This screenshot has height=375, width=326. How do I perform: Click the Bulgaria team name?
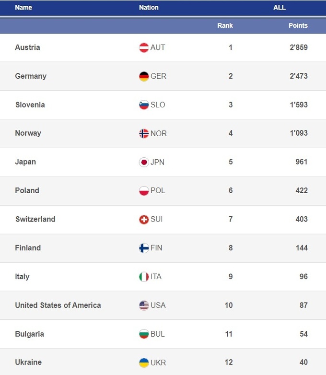(x=30, y=334)
